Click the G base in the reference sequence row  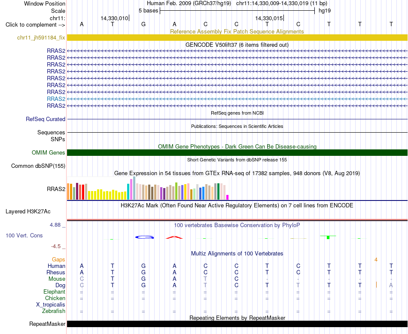click(x=143, y=24)
